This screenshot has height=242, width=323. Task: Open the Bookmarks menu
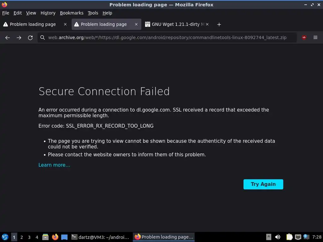[x=72, y=13]
